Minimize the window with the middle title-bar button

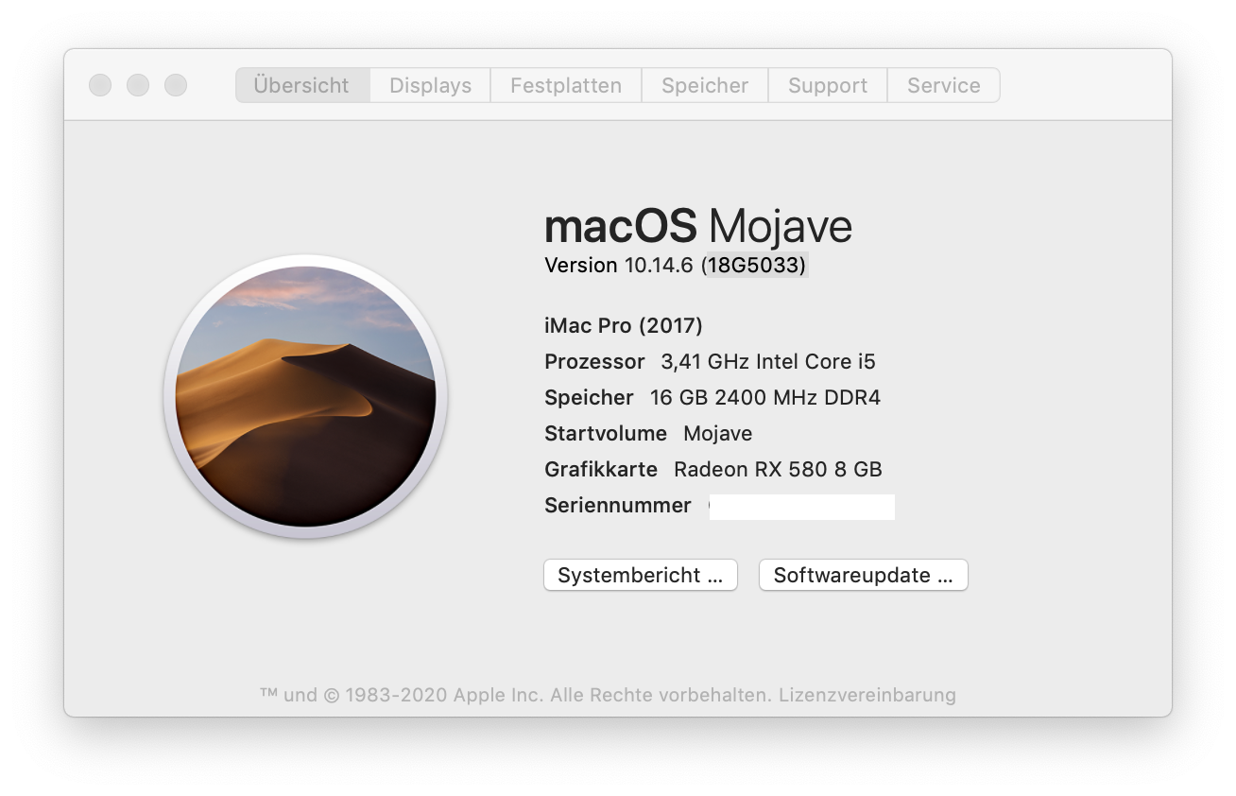tap(138, 85)
